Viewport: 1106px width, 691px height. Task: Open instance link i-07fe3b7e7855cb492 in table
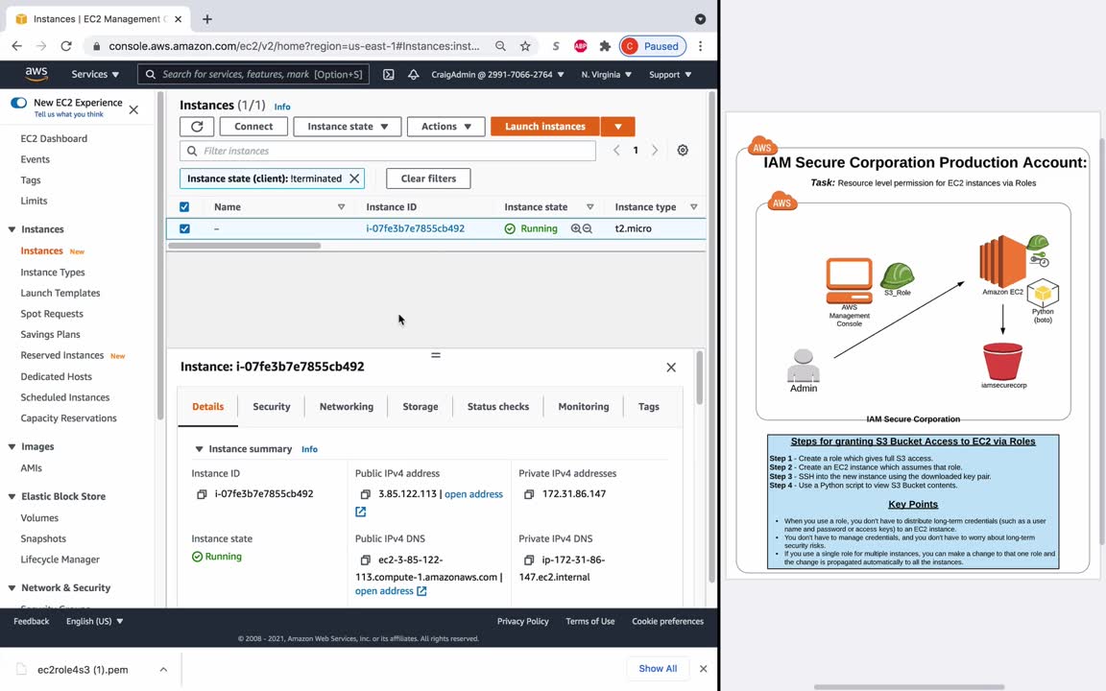point(415,228)
